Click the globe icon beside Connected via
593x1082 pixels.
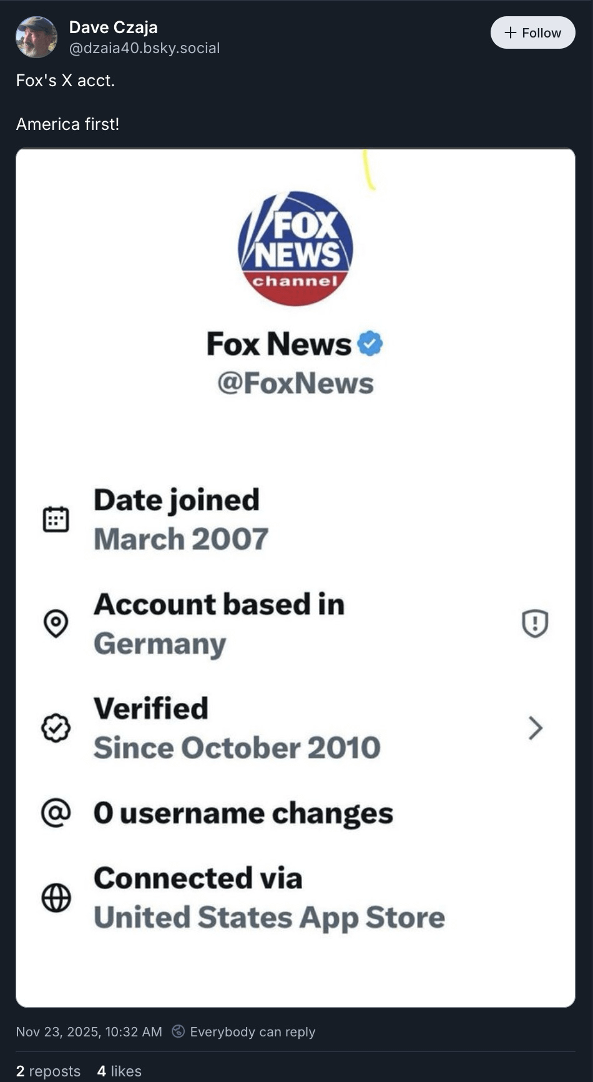click(56, 898)
